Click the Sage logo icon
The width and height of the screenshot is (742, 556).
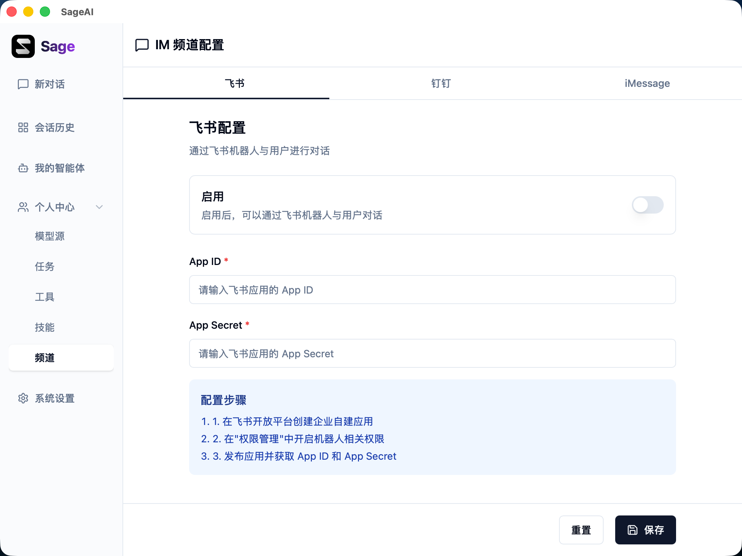(x=23, y=46)
